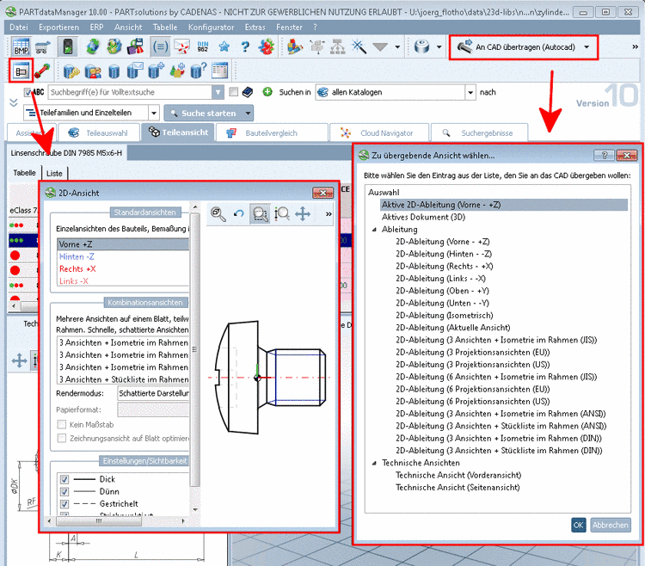645x566 pixels.
Task: Switch to the Suchergebnisse tab
Action: point(478,132)
